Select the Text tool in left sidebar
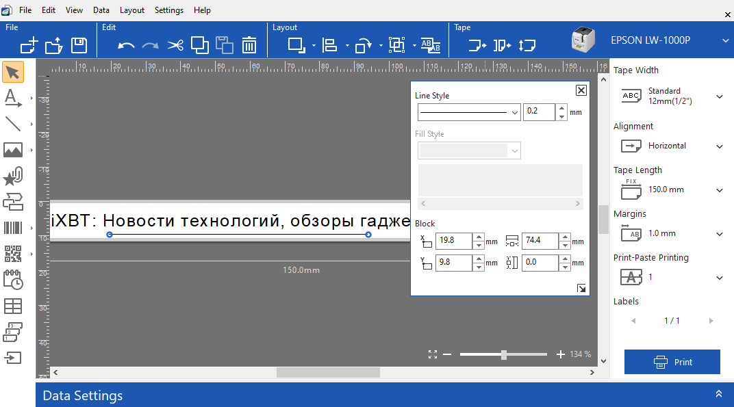This screenshot has width=734, height=407. [13, 98]
